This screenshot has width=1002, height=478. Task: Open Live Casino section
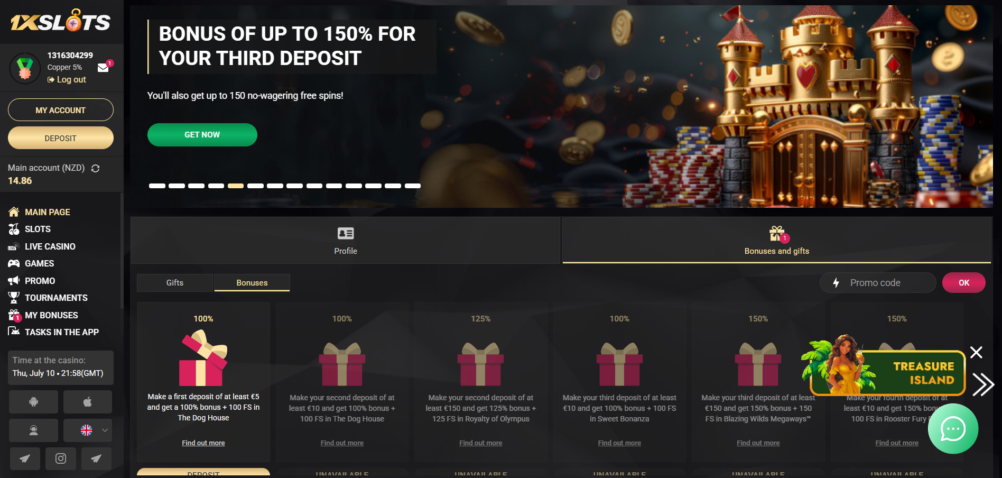pyautogui.click(x=50, y=246)
